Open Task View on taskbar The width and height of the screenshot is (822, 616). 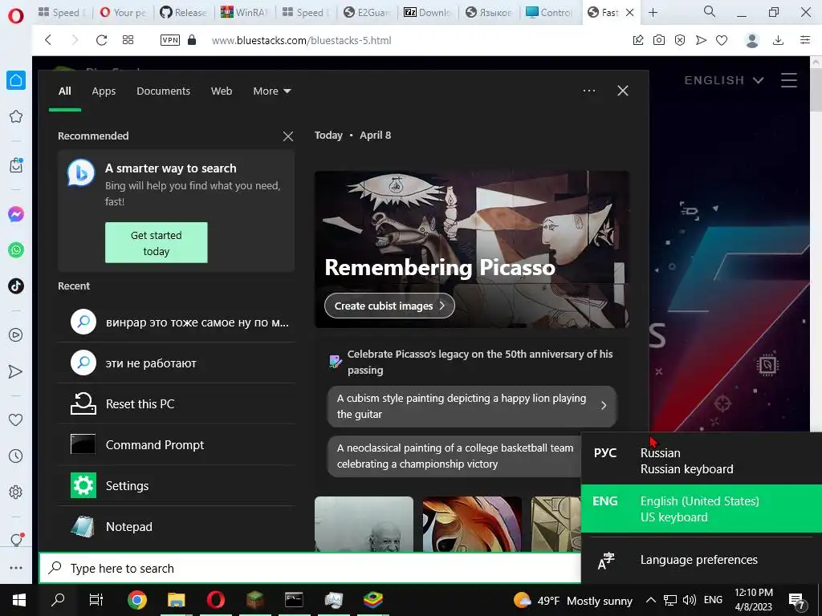tap(96, 600)
